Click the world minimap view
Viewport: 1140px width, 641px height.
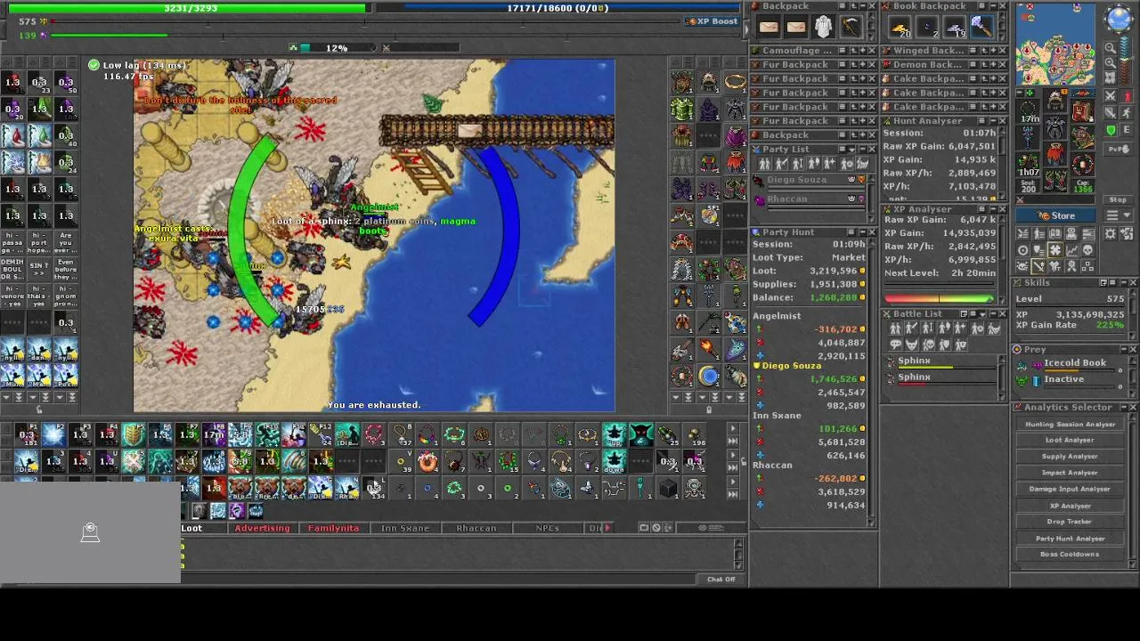point(1055,45)
